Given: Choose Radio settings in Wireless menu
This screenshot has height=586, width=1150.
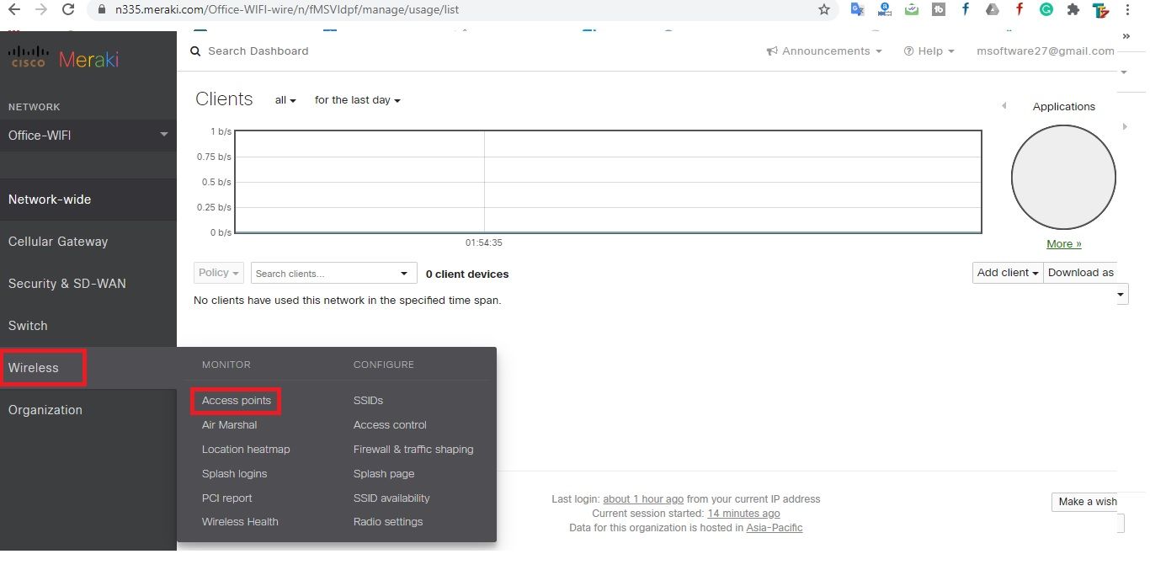Looking at the screenshot, I should coord(388,522).
